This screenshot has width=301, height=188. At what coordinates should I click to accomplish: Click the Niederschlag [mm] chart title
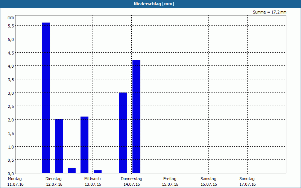(154, 4)
